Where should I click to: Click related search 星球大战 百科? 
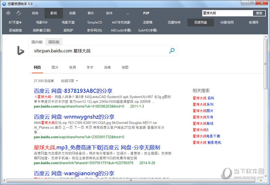click(x=203, y=98)
